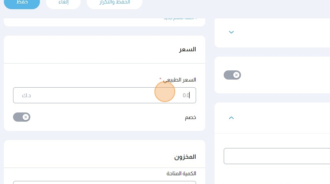Click the د.ك currency suffix in price field
Screen dimensions: 330x184
(26, 95)
